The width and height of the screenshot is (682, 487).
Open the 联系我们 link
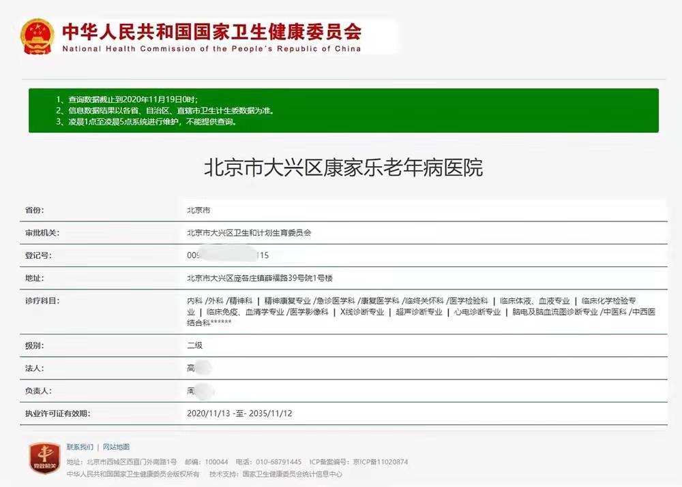click(80, 447)
